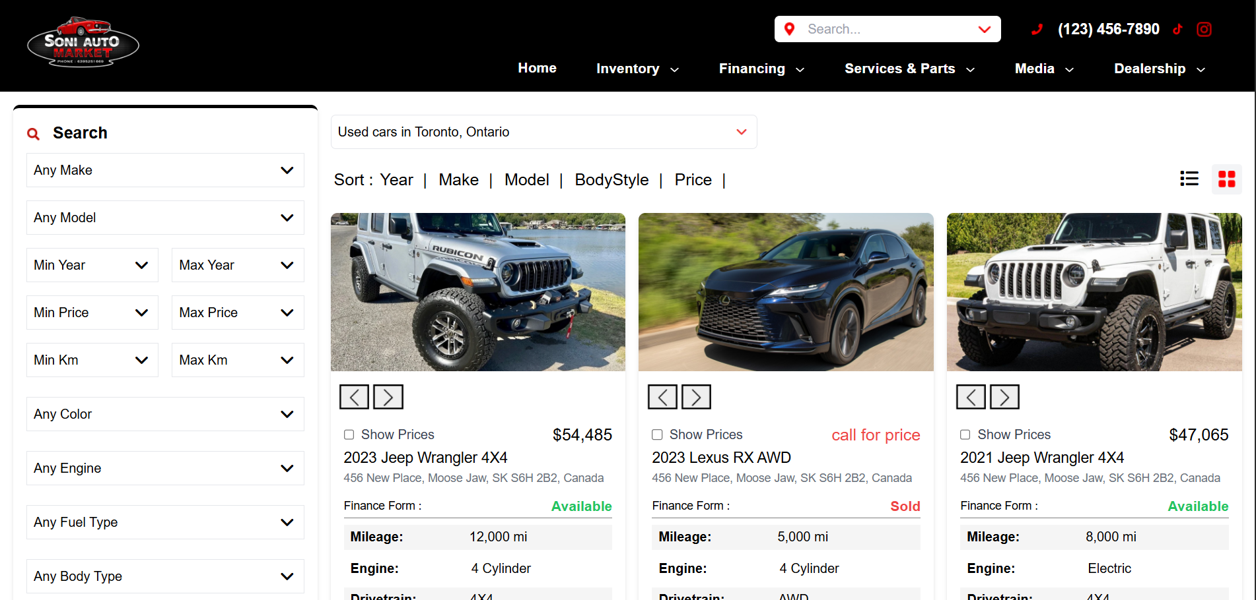This screenshot has width=1256, height=600.
Task: Expand the Min Year dropdown
Action: point(92,265)
